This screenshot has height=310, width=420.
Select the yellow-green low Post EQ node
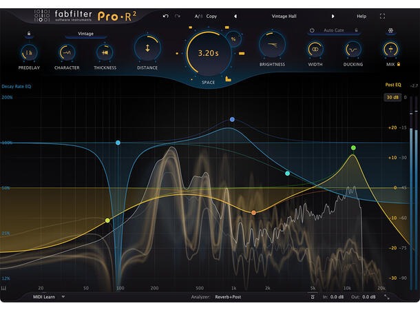point(107,220)
